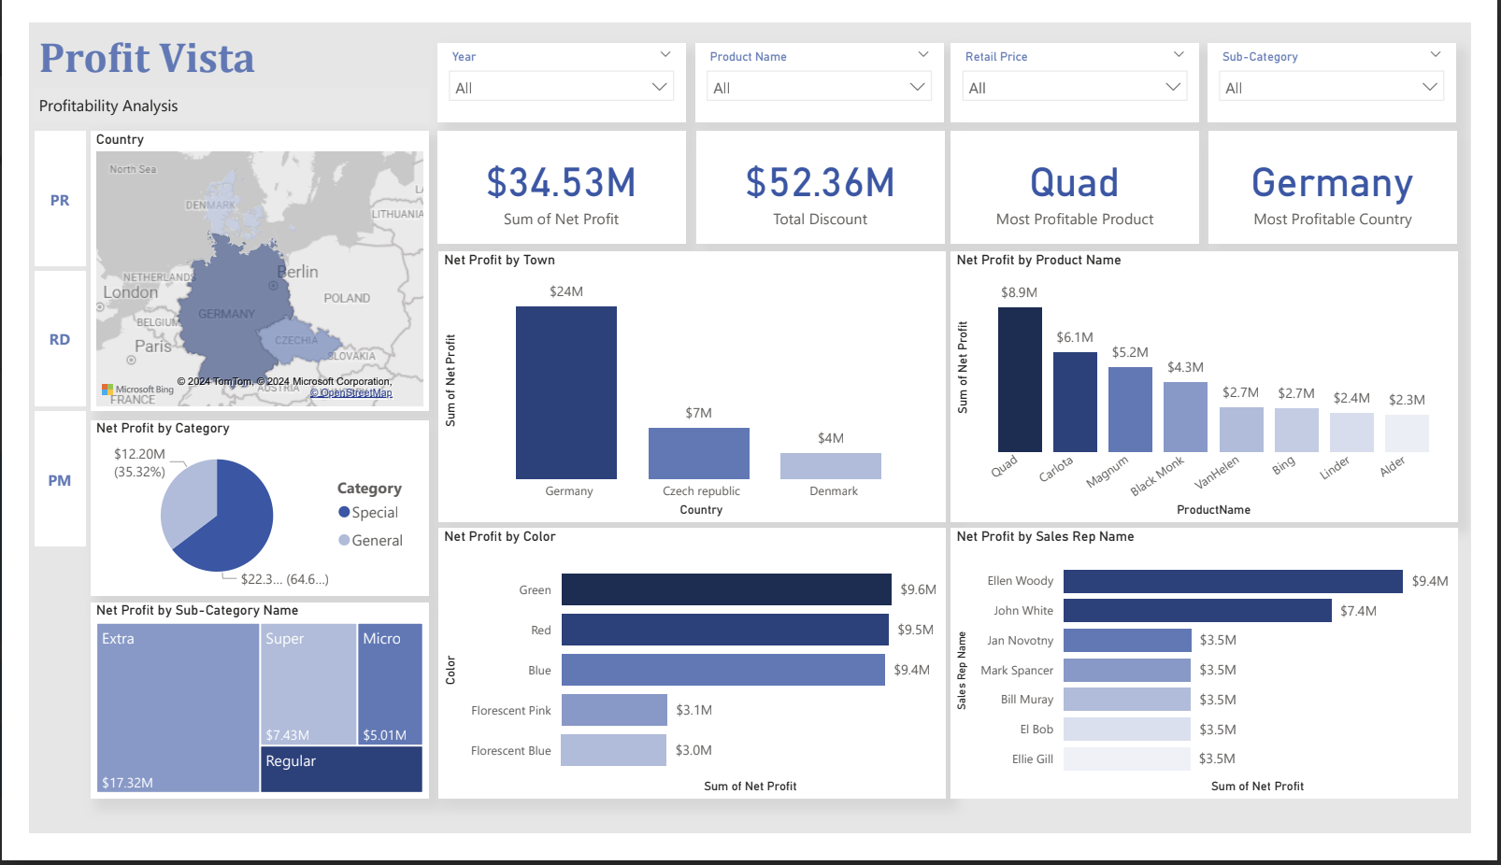Click the Extra tile in sub-category treemap
This screenshot has width=1501, height=865.
[178, 707]
